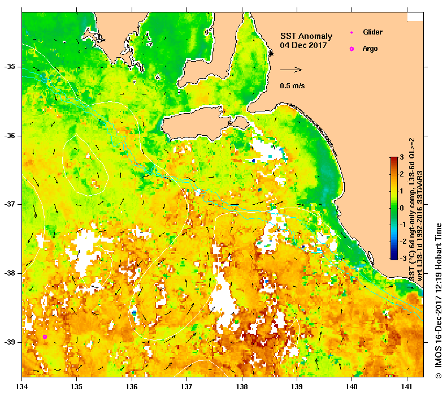Click the longitude label '135'

pos(76,387)
